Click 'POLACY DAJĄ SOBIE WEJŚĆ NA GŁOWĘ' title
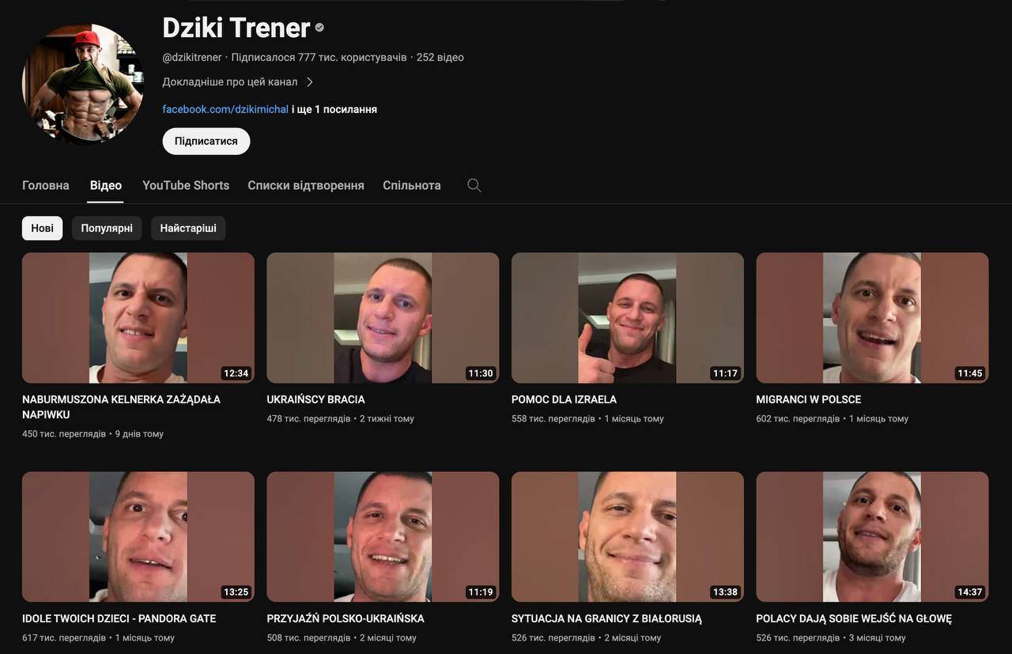This screenshot has height=654, width=1012. (854, 618)
